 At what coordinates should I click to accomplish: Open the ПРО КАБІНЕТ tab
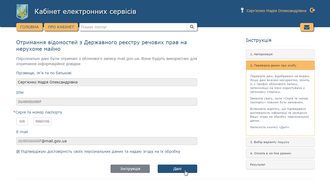click(x=61, y=27)
